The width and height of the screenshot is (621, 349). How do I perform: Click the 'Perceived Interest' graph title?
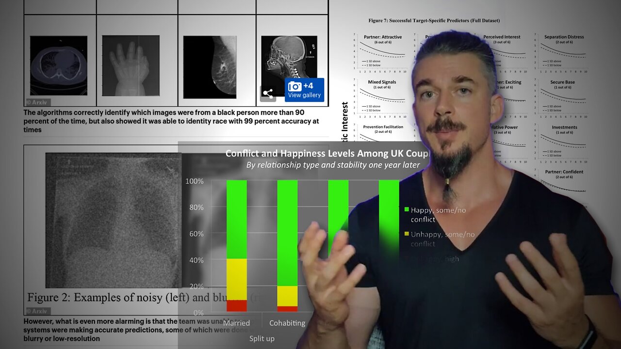pos(502,37)
